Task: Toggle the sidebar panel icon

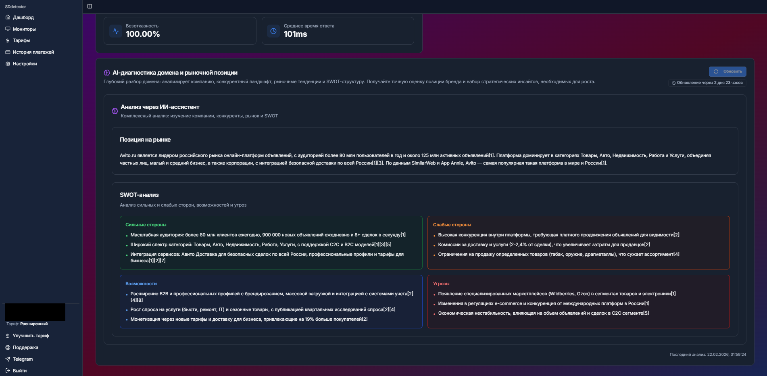Action: (90, 6)
